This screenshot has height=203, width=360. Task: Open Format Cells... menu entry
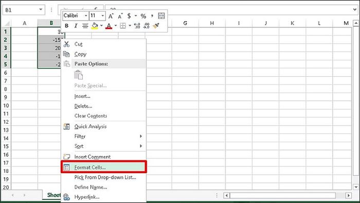pyautogui.click(x=104, y=167)
